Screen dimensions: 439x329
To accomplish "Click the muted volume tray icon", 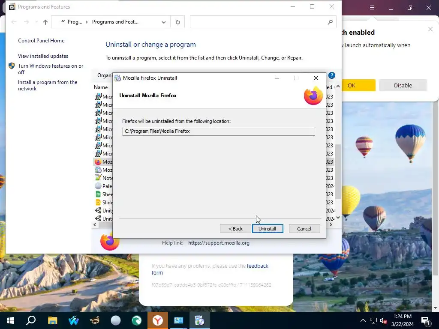I will click(383, 320).
